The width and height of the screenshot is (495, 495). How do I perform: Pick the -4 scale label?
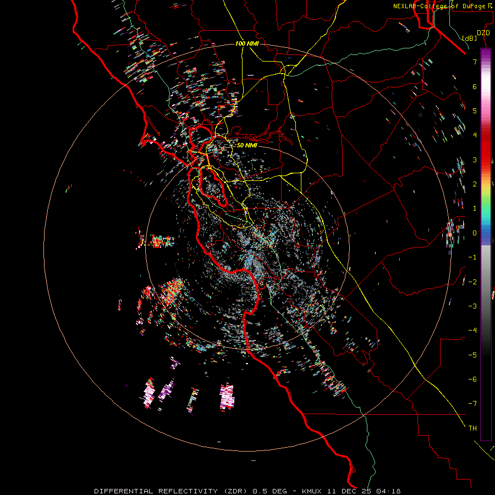(472, 331)
